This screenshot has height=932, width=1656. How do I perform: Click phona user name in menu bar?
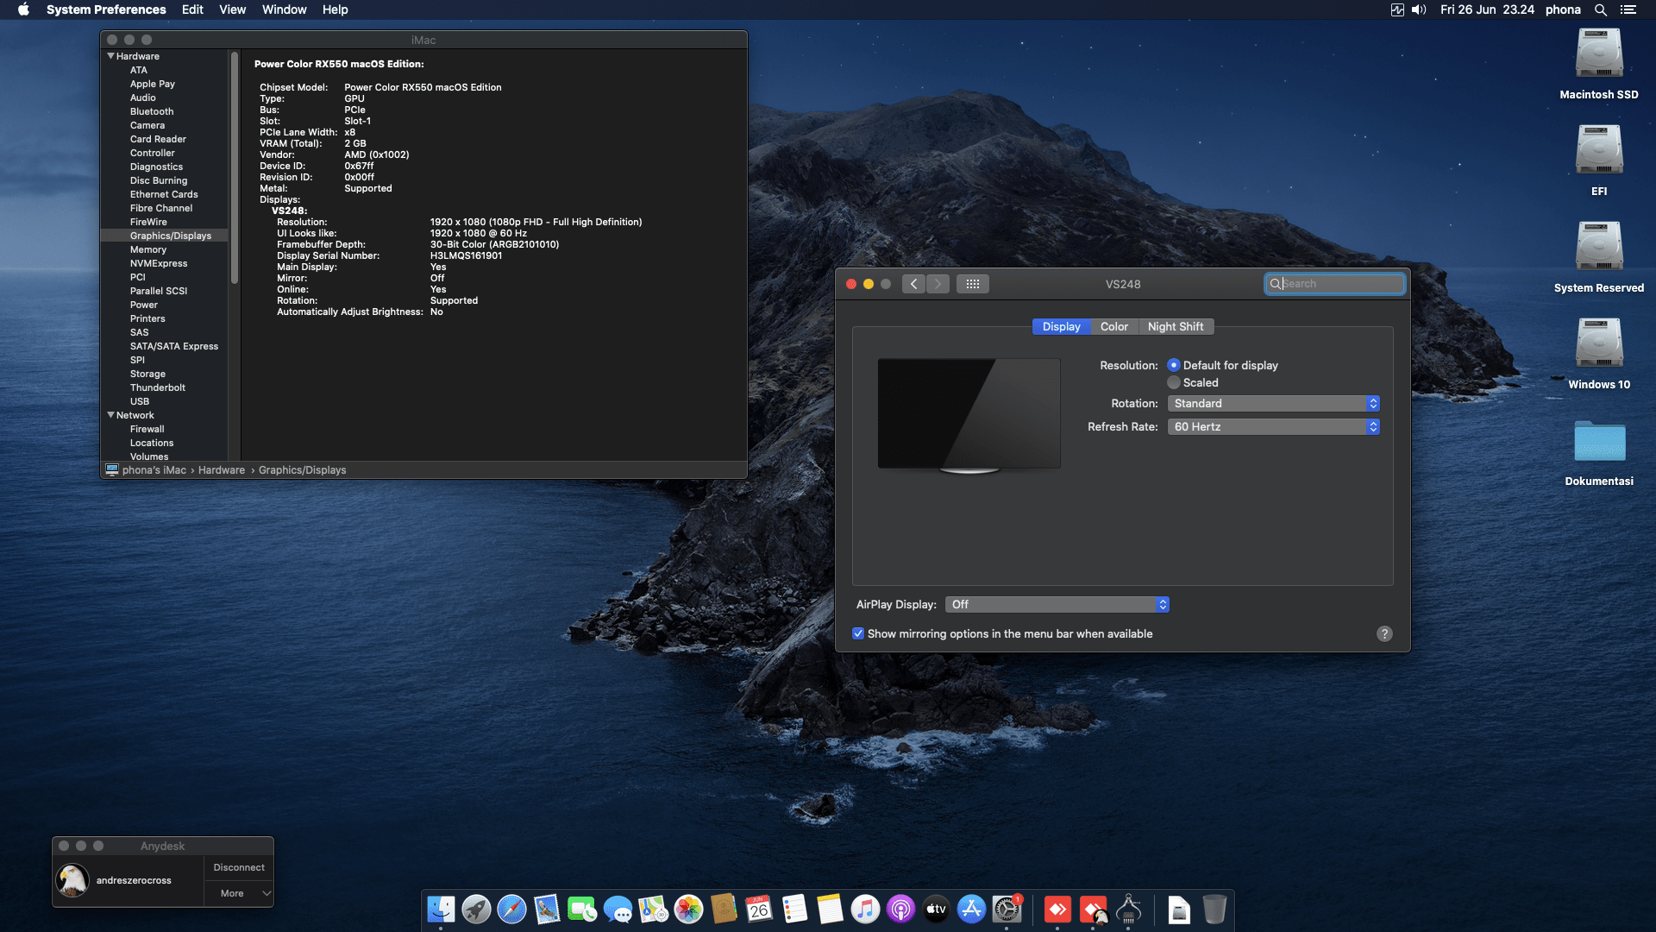click(1563, 9)
